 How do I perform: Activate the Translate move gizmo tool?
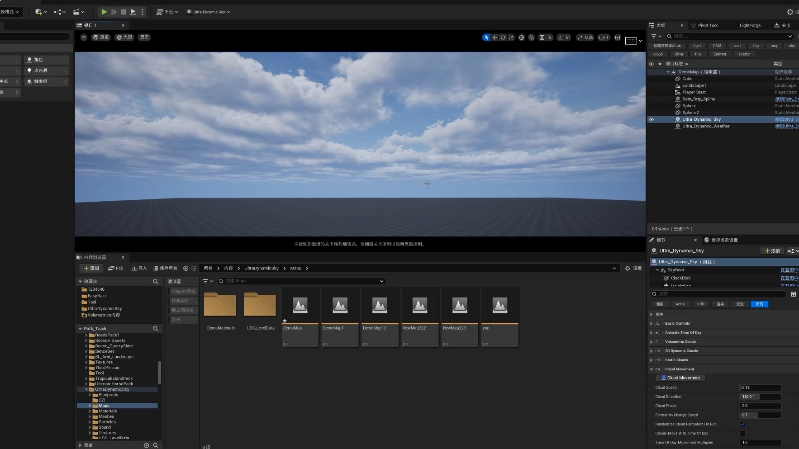click(x=495, y=38)
